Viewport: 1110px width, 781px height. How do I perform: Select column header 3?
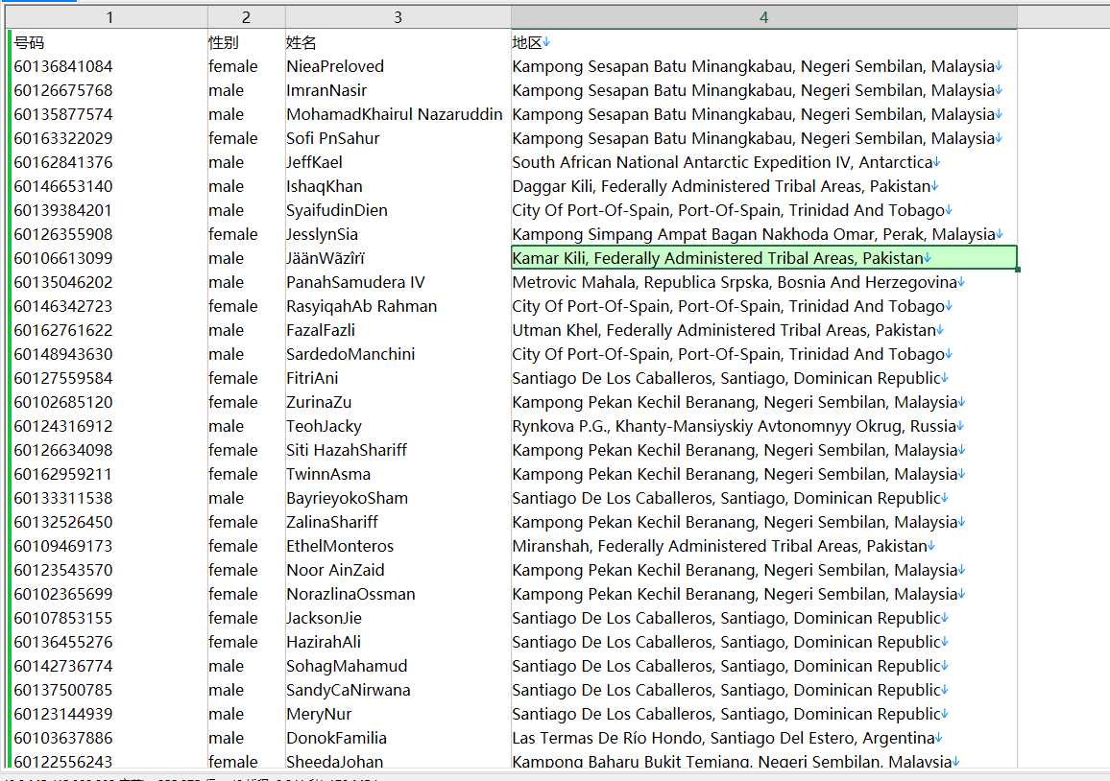point(398,17)
